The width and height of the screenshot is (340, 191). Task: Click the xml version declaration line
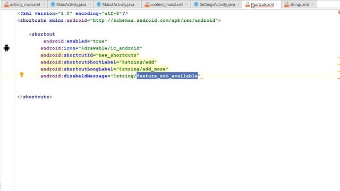[x=73, y=13]
